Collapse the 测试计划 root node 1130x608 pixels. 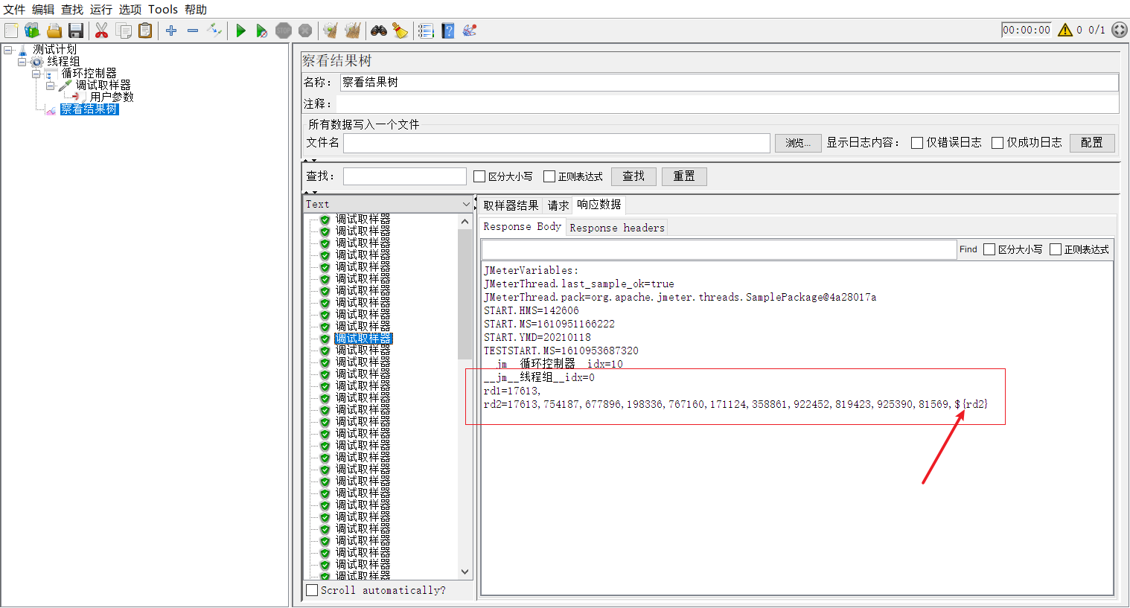(x=7, y=49)
